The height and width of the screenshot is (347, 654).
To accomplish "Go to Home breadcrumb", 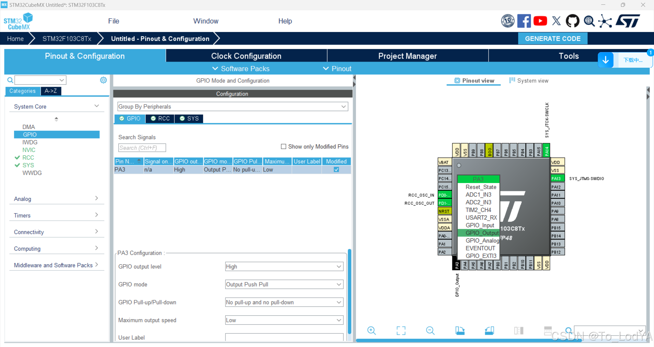I will point(15,38).
